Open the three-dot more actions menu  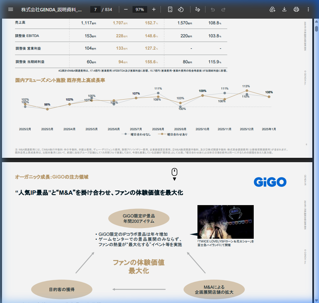pyautogui.click(x=308, y=9)
